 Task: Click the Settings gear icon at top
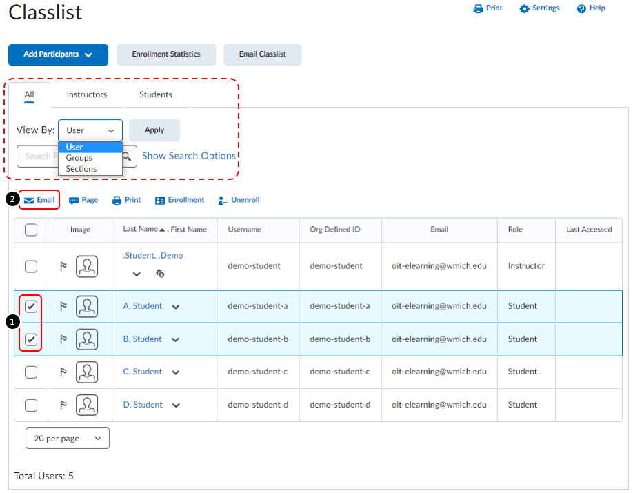[x=524, y=9]
